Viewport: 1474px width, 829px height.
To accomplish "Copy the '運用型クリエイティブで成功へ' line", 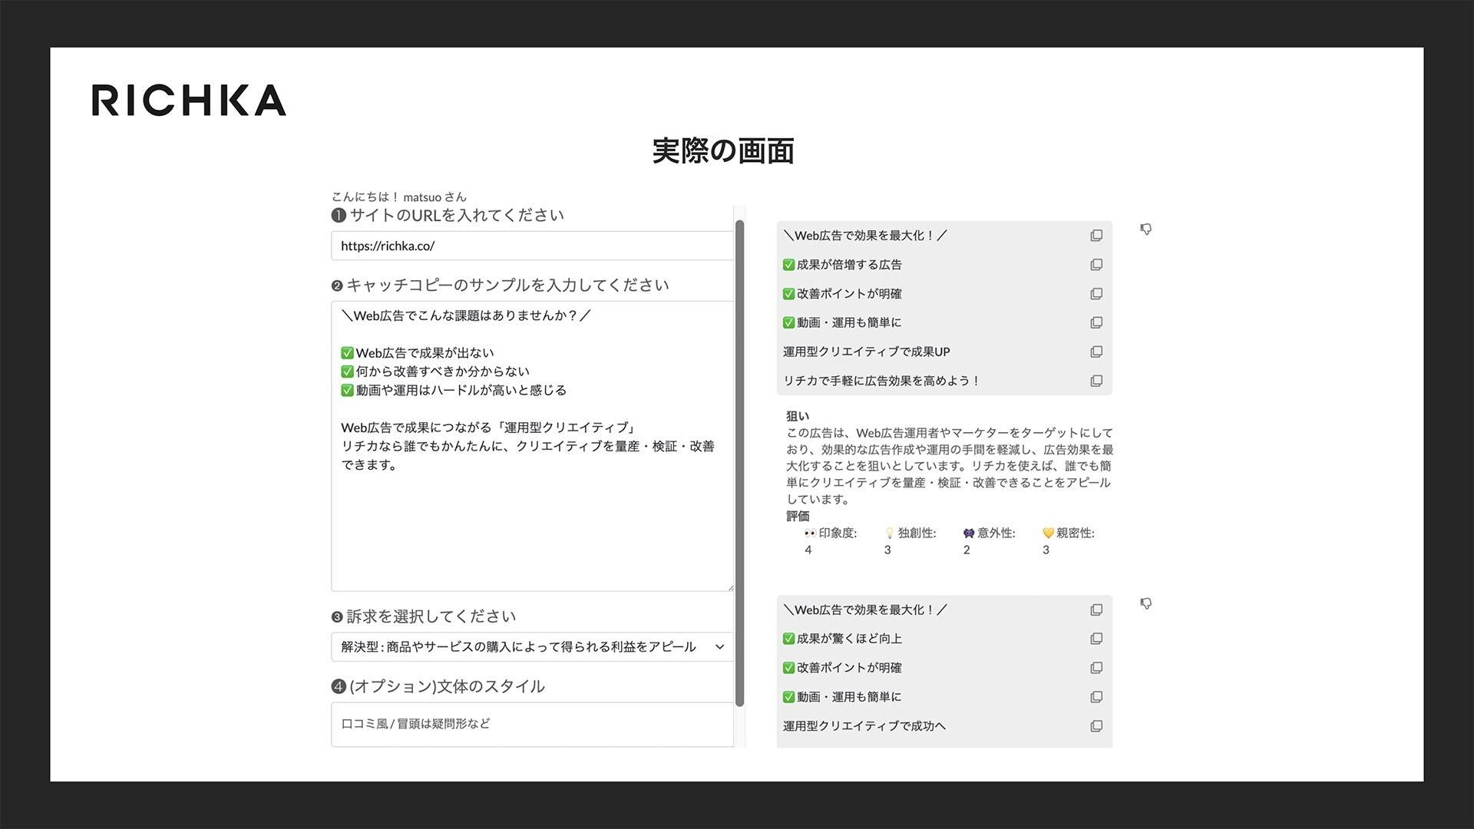I will 1096,726.
